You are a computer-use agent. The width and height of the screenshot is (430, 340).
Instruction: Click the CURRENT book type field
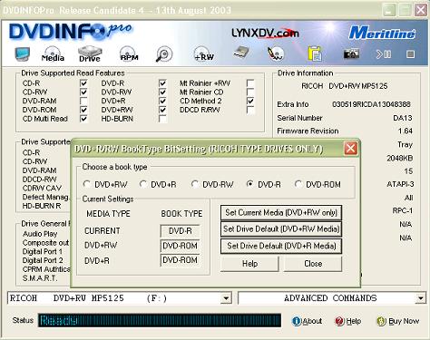tap(180, 231)
